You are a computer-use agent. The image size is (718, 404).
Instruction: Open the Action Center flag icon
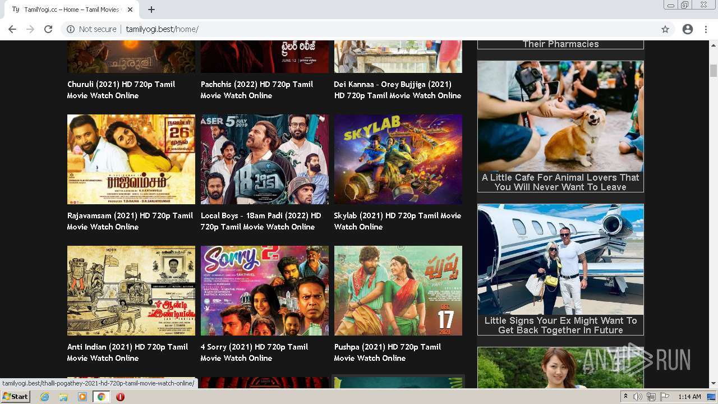click(665, 397)
